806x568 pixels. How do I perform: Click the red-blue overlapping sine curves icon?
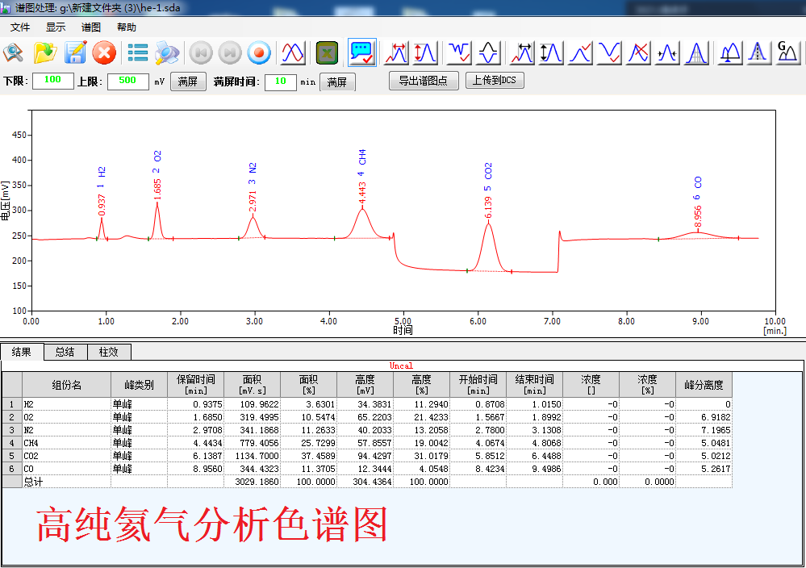tap(293, 52)
